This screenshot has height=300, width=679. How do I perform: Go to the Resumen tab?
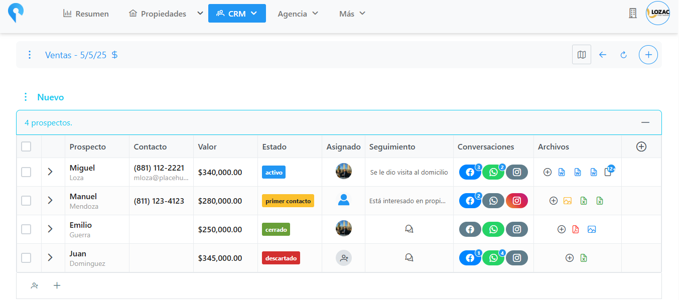(x=86, y=14)
